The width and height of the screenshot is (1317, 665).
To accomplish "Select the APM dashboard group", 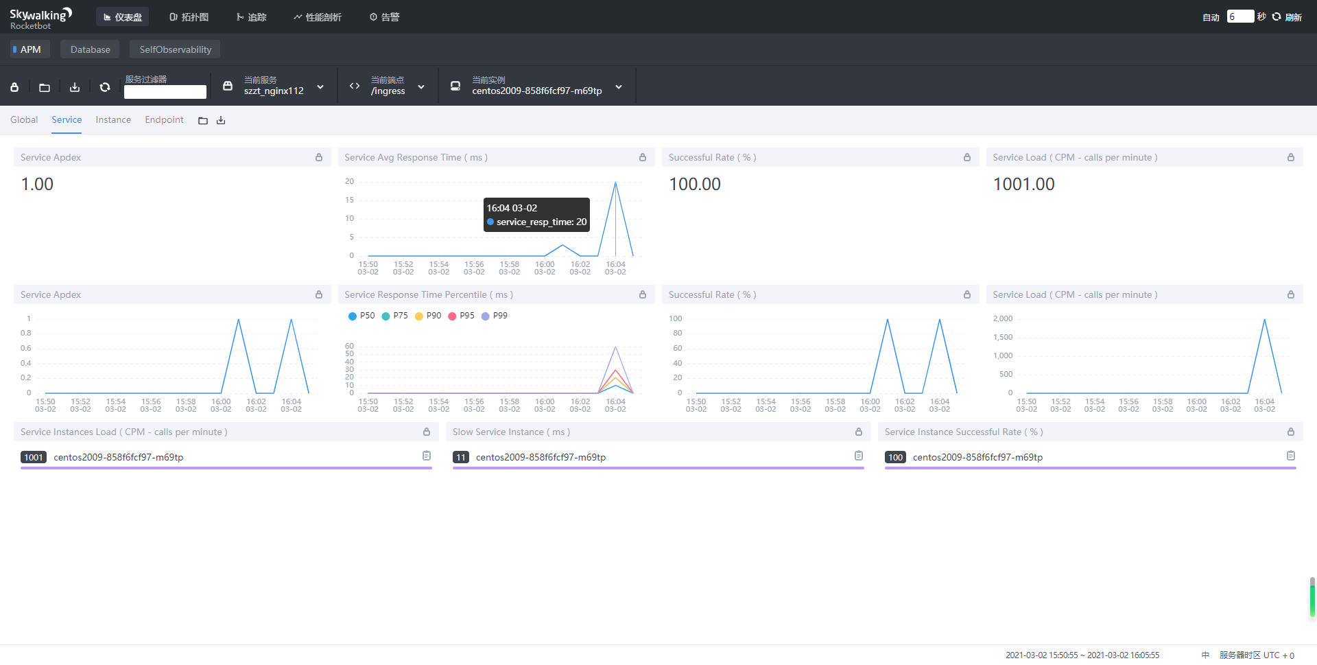I will pos(30,49).
